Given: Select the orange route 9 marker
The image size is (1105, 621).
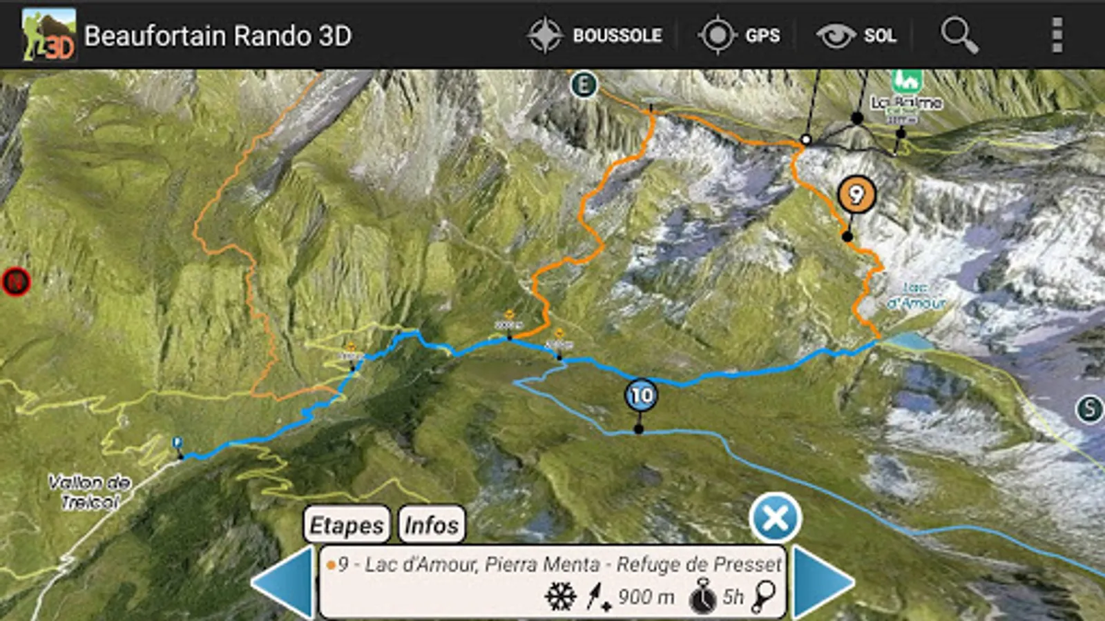Looking at the screenshot, I should tap(856, 195).
